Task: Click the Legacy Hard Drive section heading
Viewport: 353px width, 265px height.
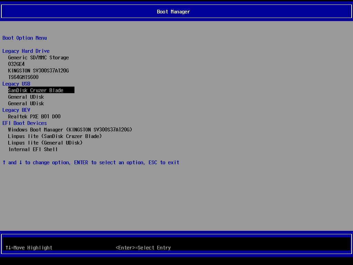Action: pos(26,51)
